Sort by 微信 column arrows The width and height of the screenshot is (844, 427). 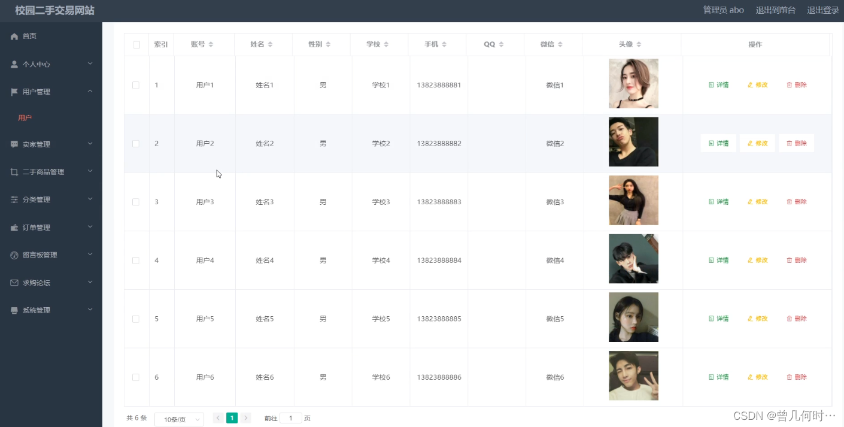(560, 44)
